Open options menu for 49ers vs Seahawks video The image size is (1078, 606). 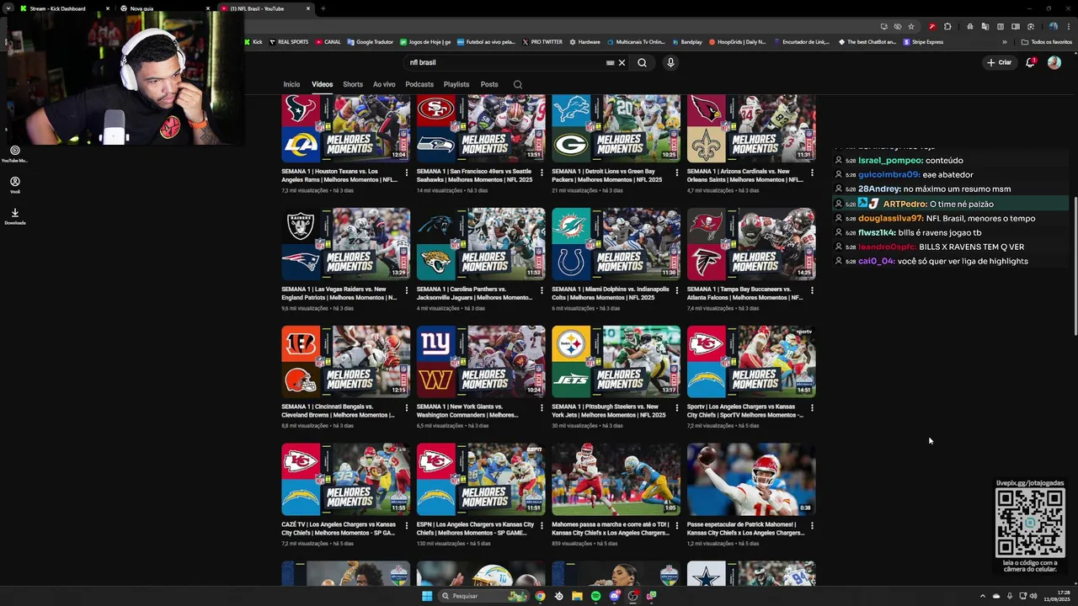tap(542, 172)
